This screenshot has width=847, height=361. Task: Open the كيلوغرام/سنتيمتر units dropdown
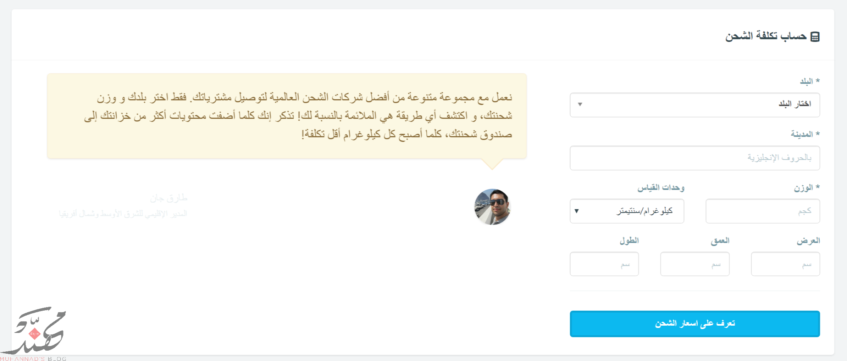627,211
